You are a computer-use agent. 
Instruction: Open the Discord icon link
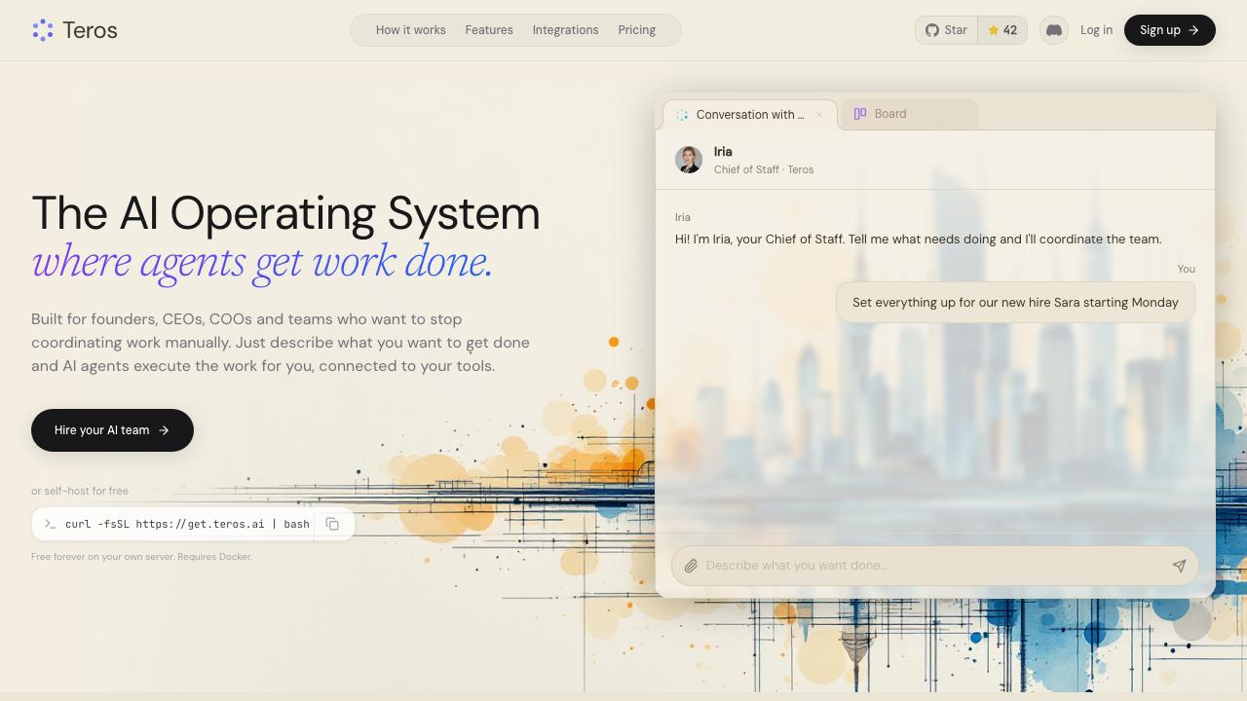[1053, 30]
